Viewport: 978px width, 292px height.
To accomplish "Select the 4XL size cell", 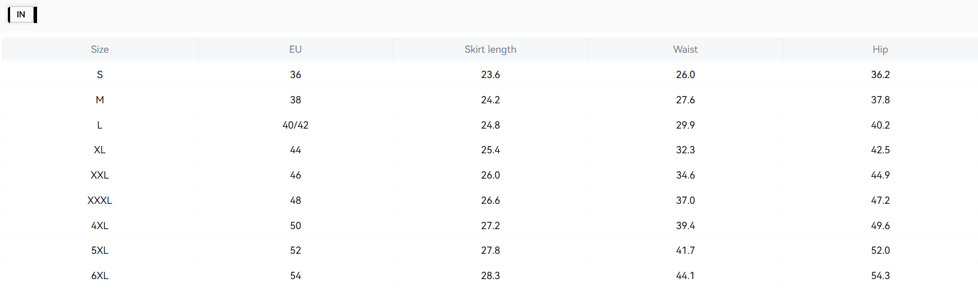I will tap(100, 226).
